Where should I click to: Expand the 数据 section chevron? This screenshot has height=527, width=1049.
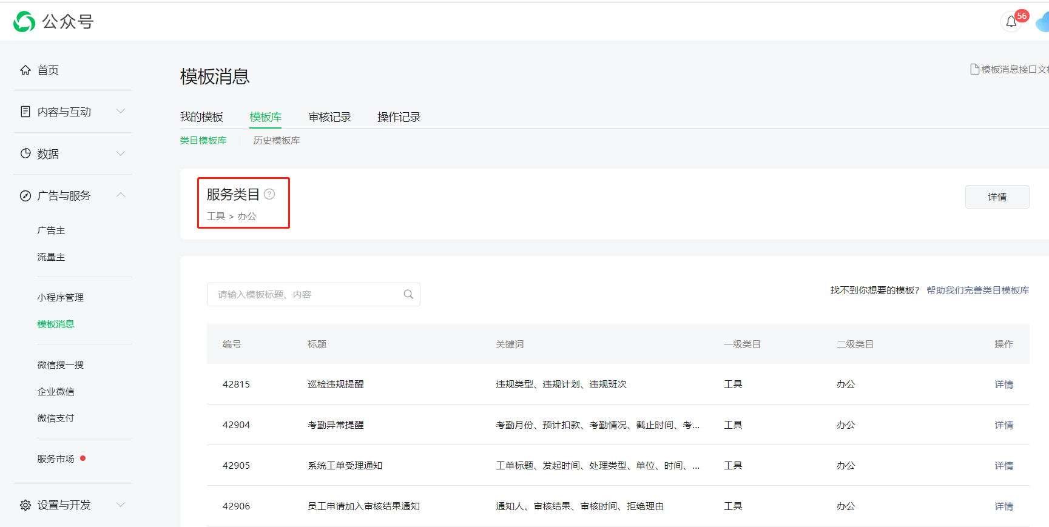(x=121, y=153)
